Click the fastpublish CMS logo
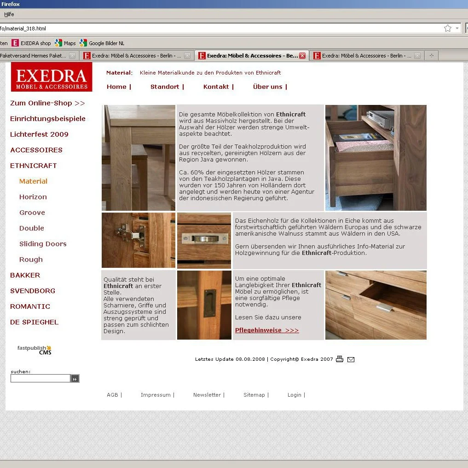 (34, 350)
